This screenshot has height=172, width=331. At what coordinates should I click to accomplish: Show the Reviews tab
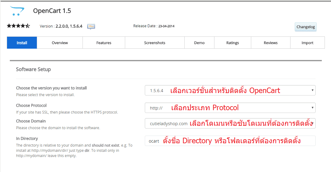coord(271,43)
